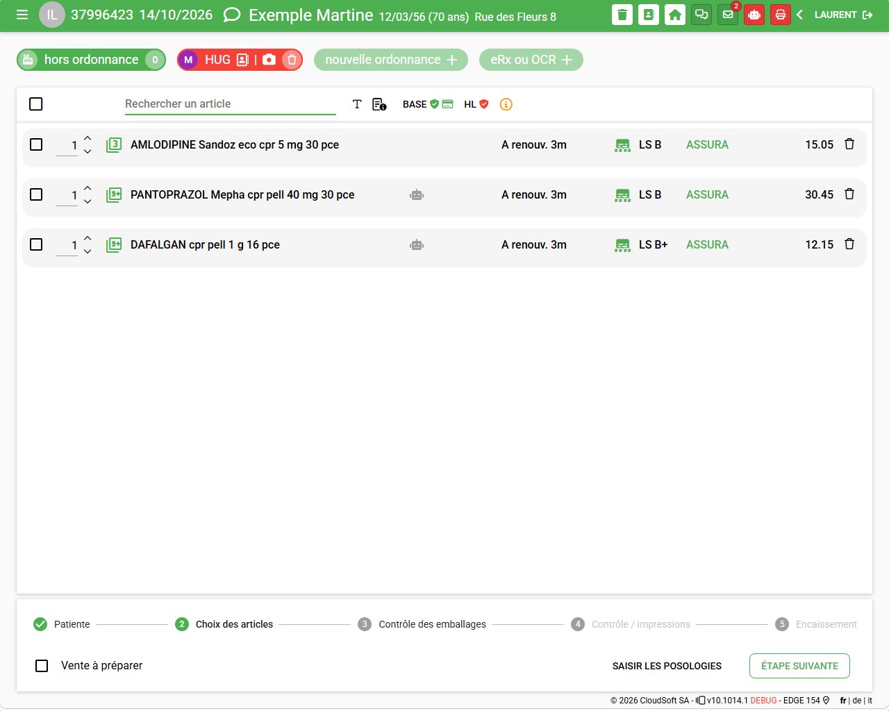Open the chat conversations icon
This screenshot has height=711, width=889.
tap(701, 15)
